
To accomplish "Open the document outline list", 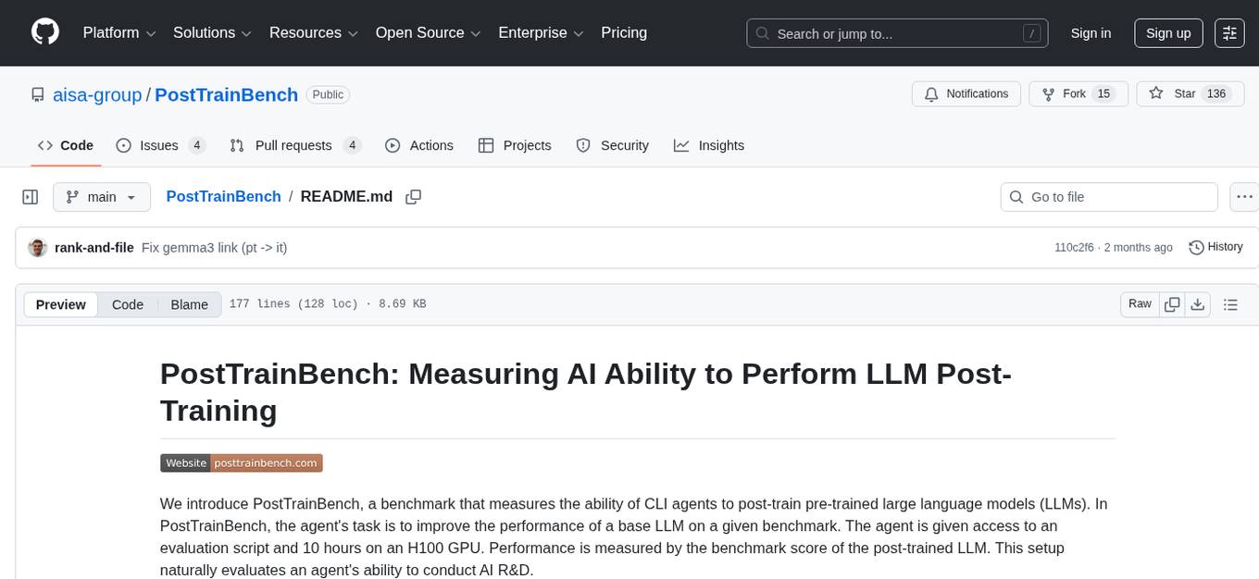I will (1230, 304).
